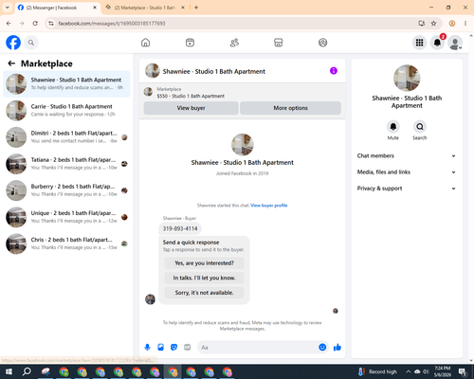Click the More options button
Image resolution: width=474 pixels, height=379 pixels.
click(290, 108)
